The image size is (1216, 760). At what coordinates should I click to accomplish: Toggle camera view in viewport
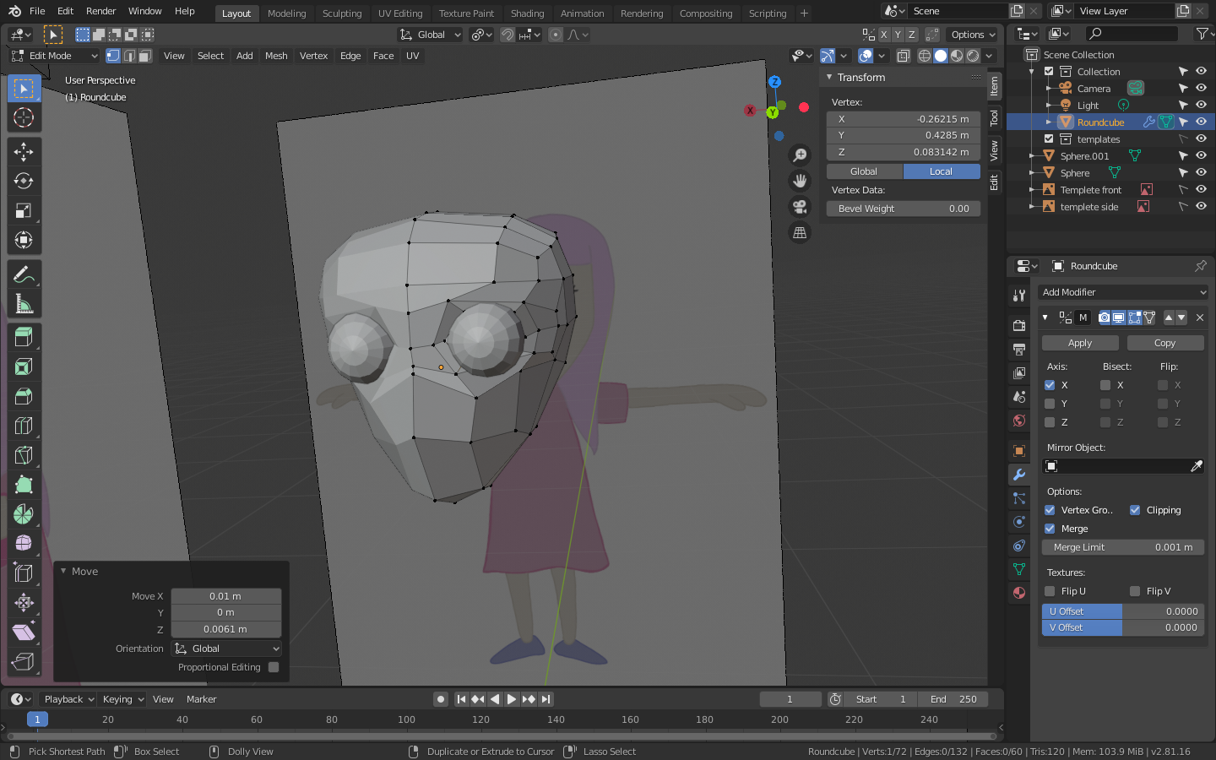[x=799, y=207]
